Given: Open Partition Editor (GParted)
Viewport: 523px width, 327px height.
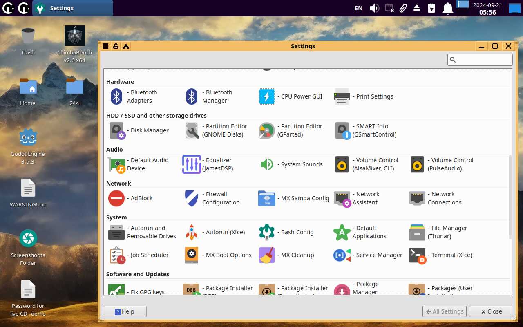Looking at the screenshot, I should pyautogui.click(x=267, y=130).
